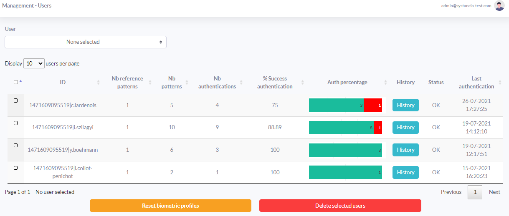509x216 pixels.
Task: Expand the users per page selector
Action: (x=34, y=63)
